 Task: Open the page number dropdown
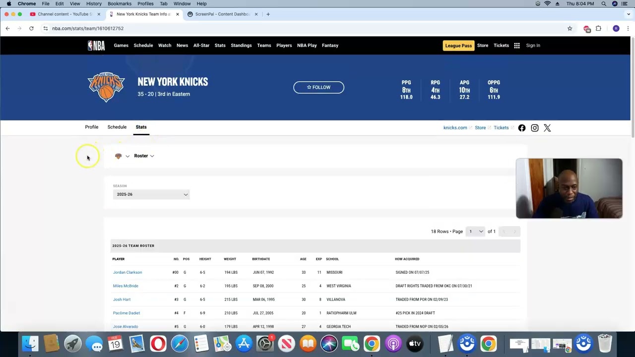[475, 232]
